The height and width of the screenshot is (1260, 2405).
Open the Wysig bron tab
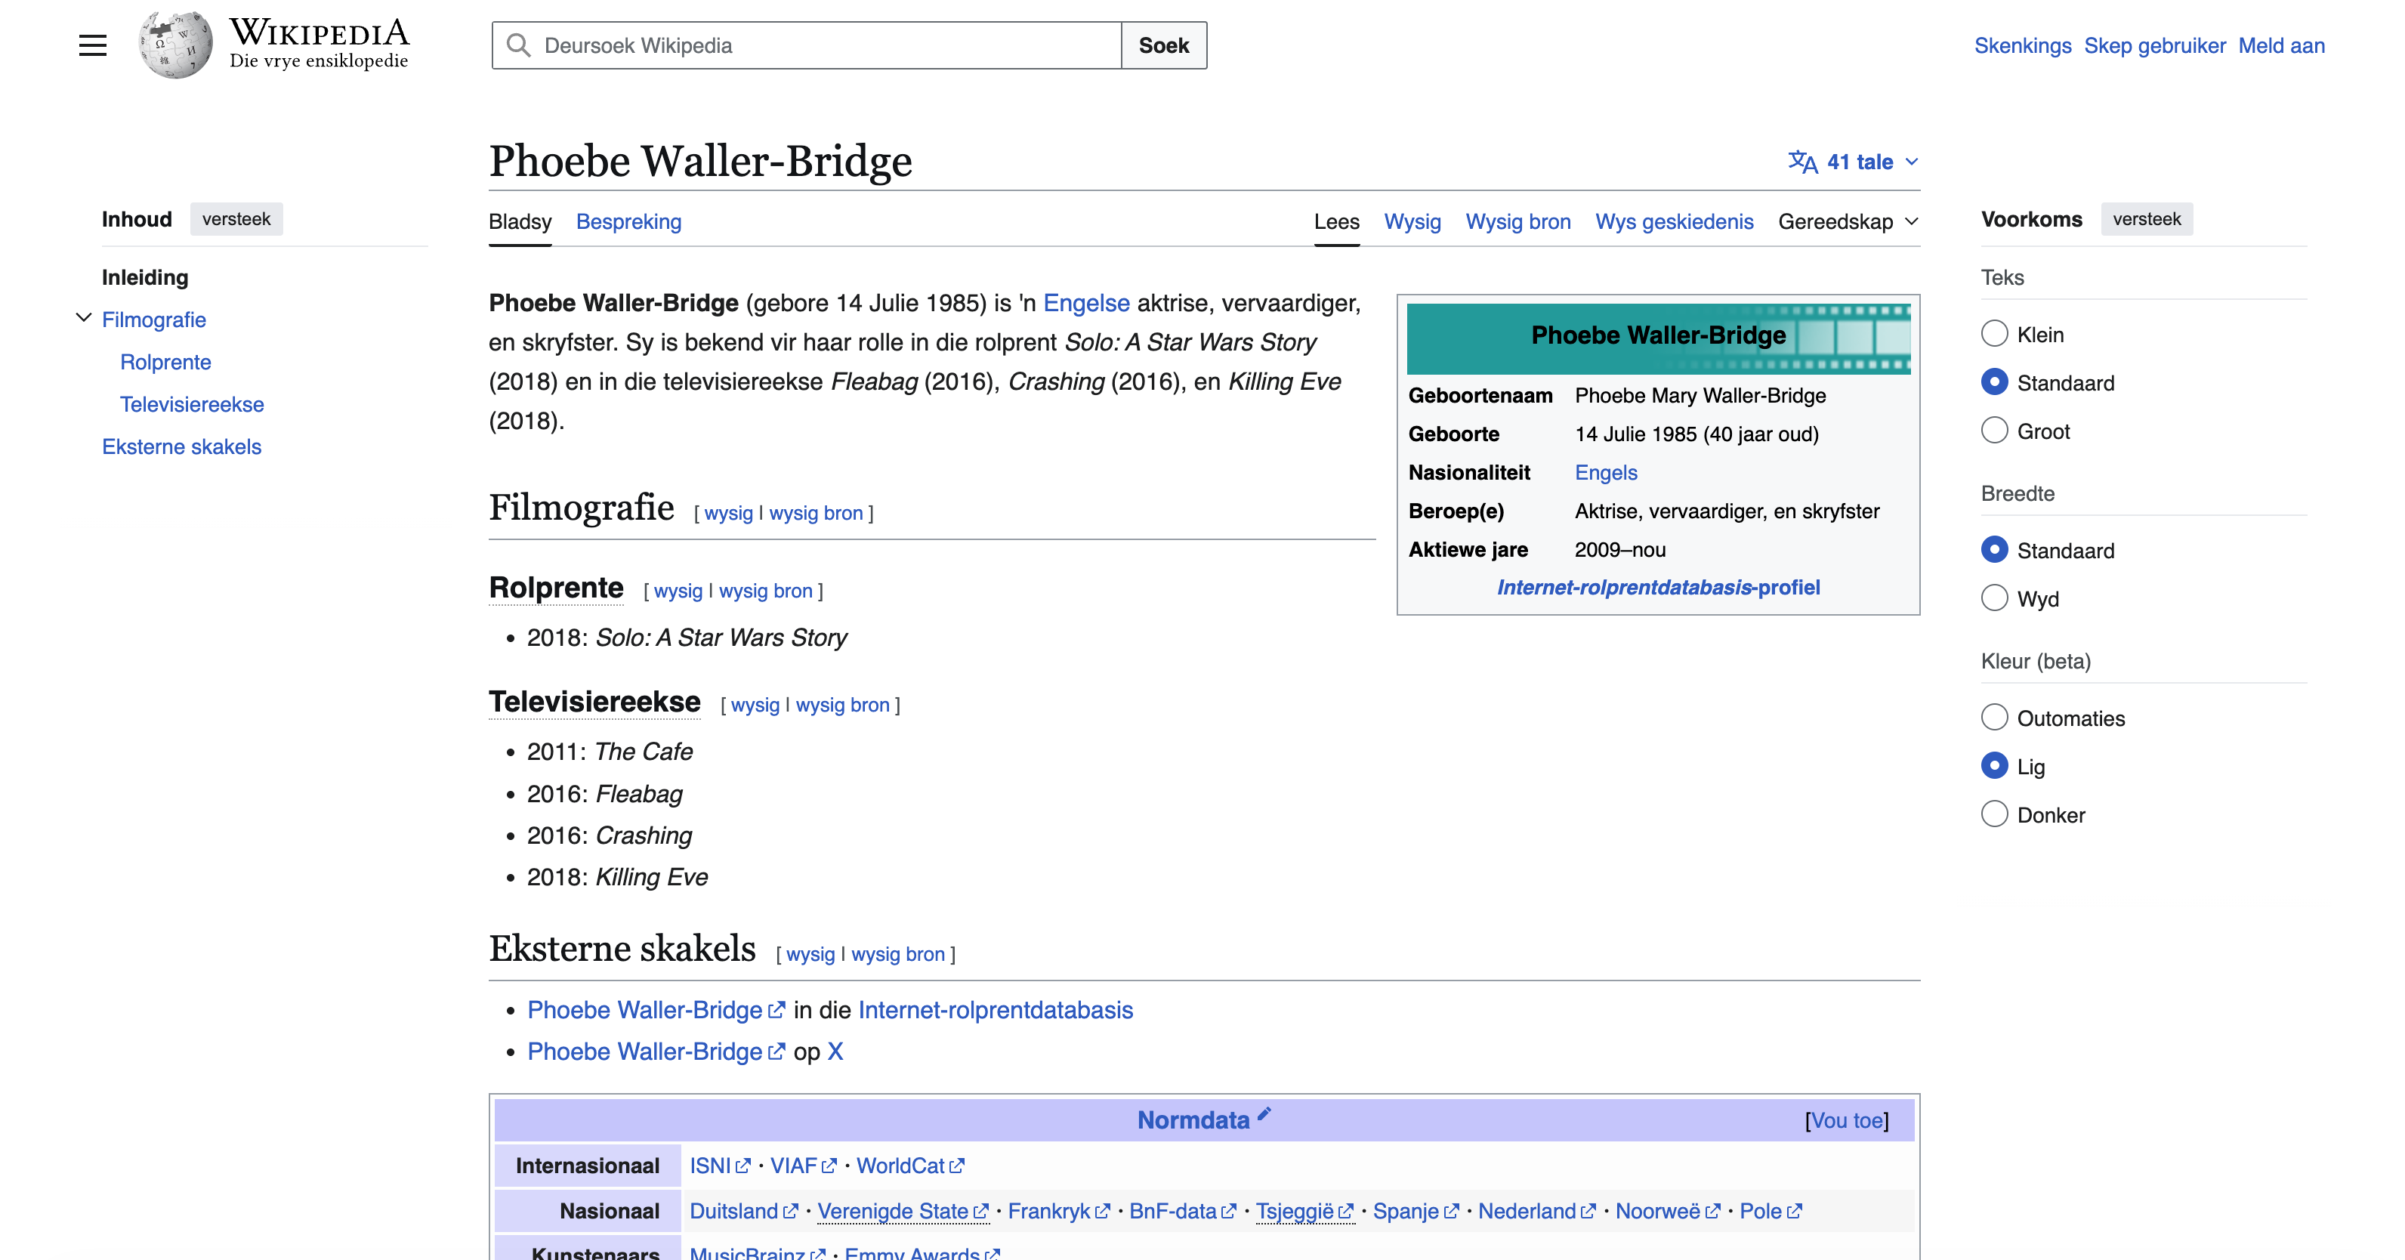click(1517, 221)
